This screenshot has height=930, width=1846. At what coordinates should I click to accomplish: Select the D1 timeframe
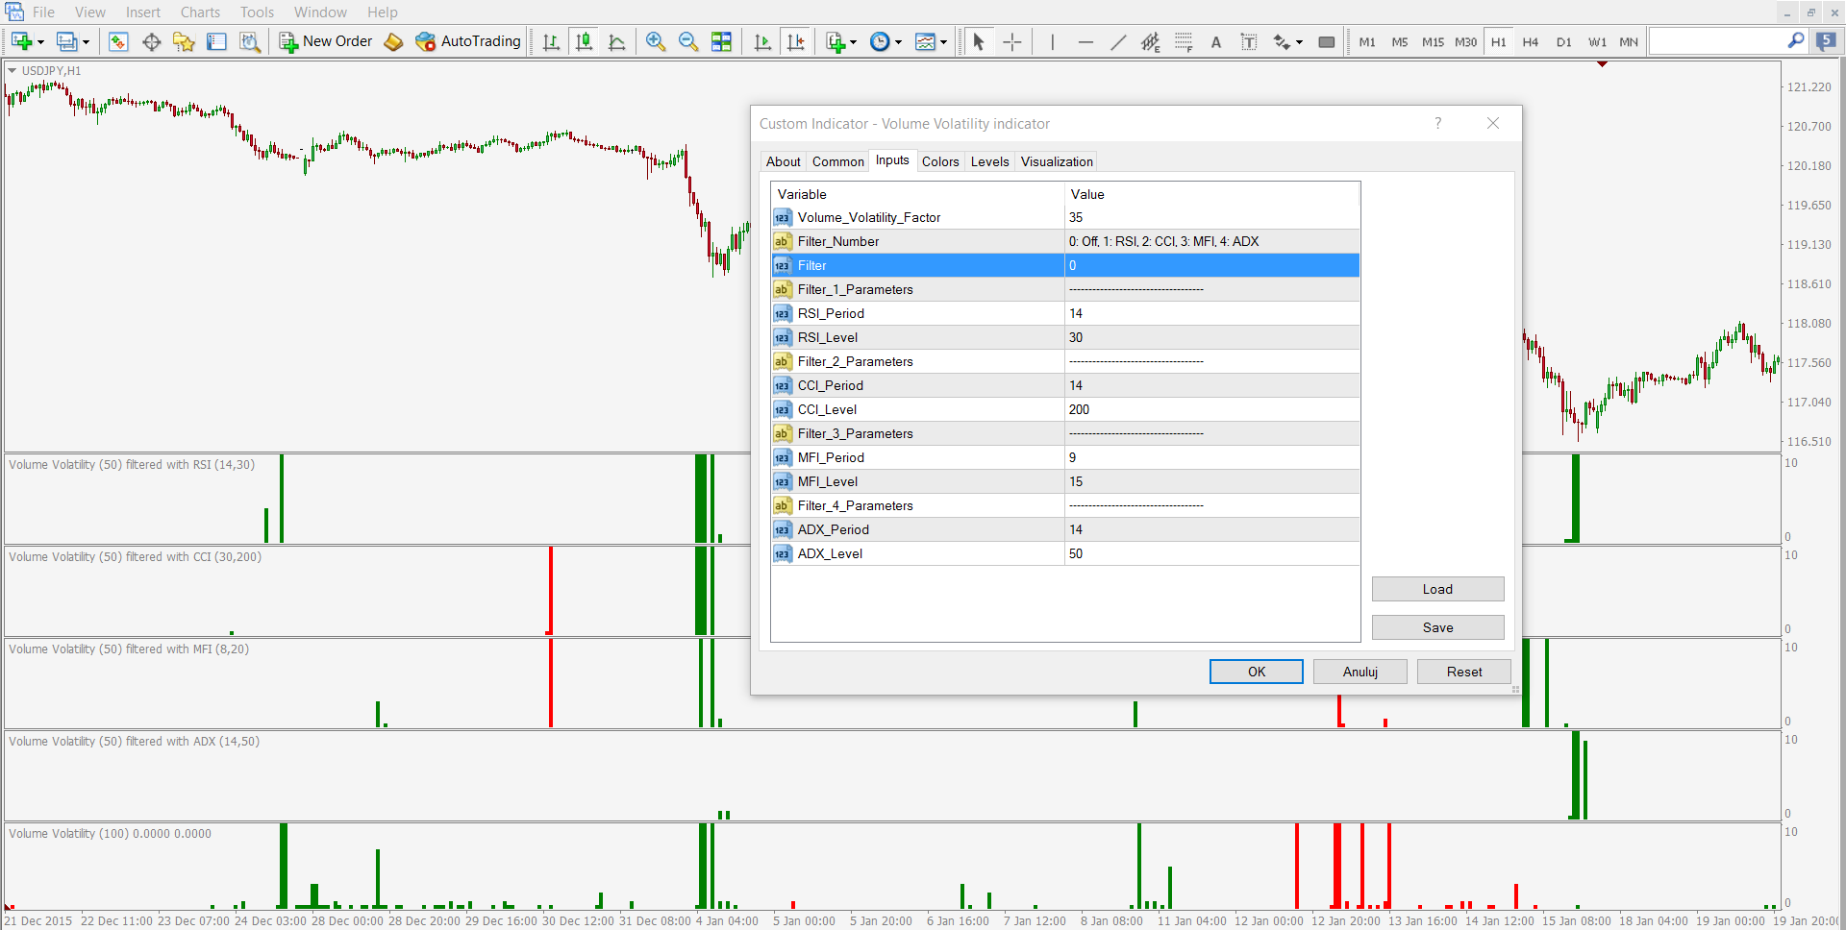[x=1564, y=41]
